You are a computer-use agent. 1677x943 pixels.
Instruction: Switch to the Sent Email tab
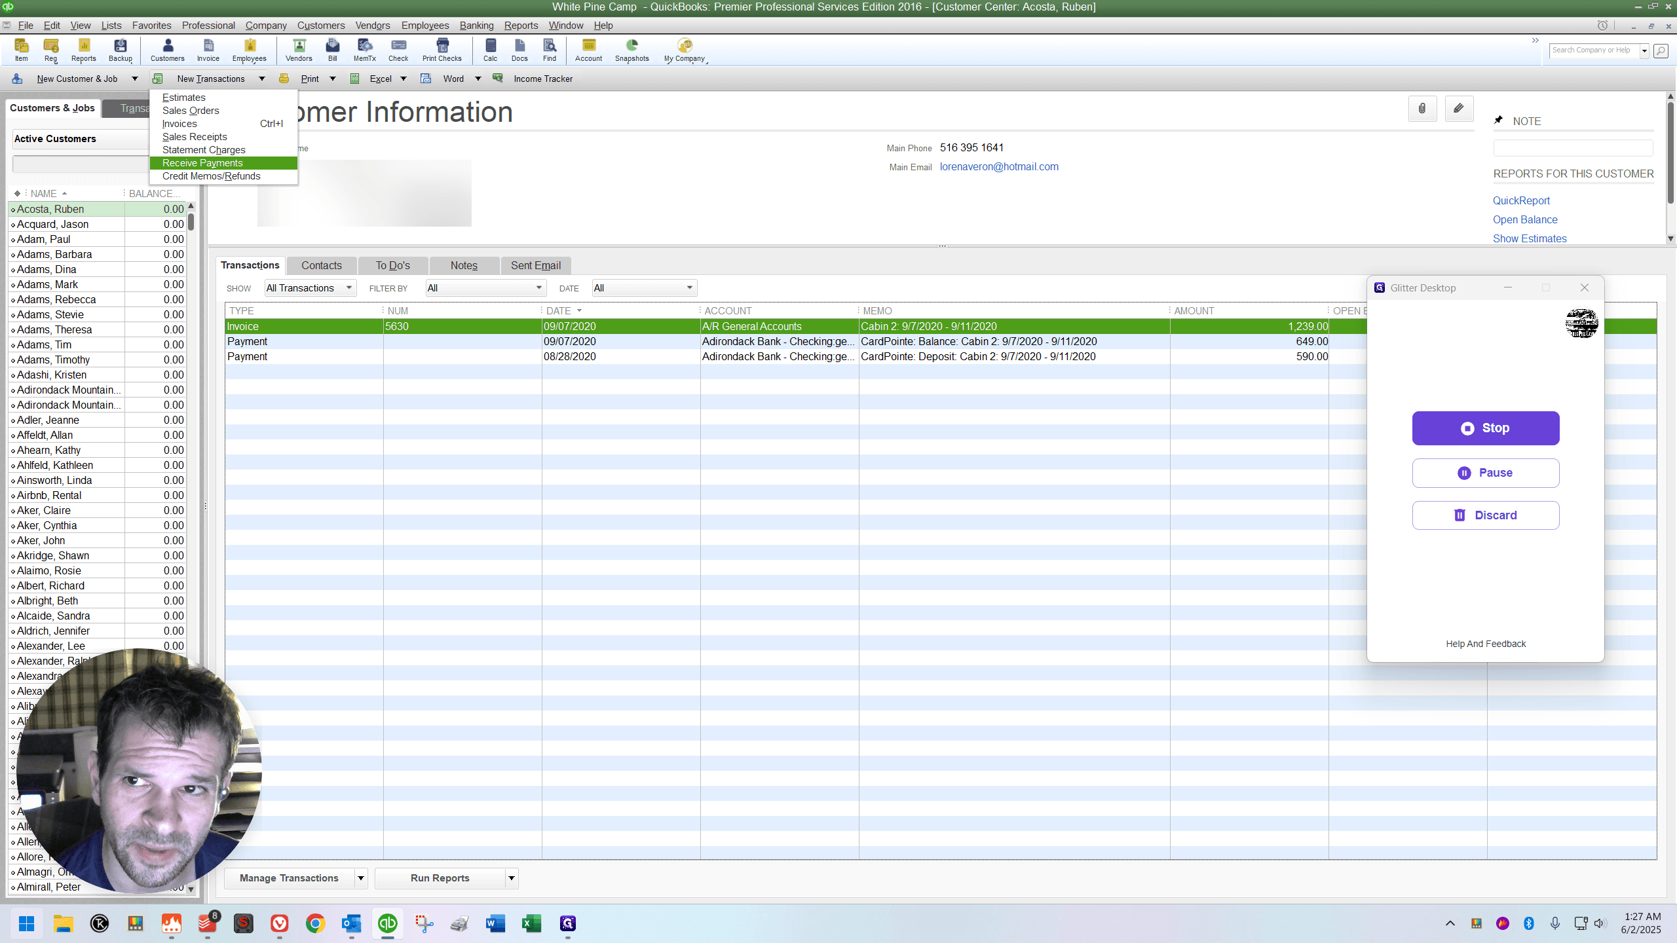[536, 265]
